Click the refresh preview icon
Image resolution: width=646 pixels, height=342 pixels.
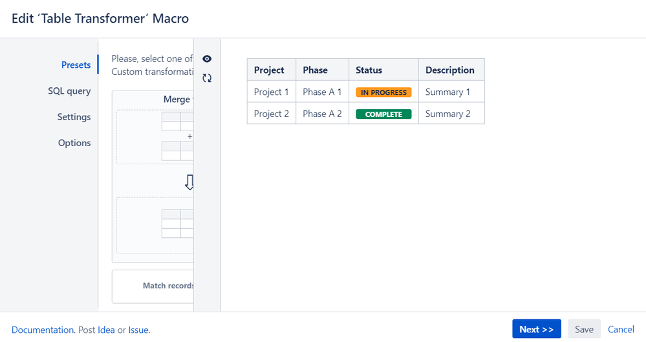pos(207,78)
